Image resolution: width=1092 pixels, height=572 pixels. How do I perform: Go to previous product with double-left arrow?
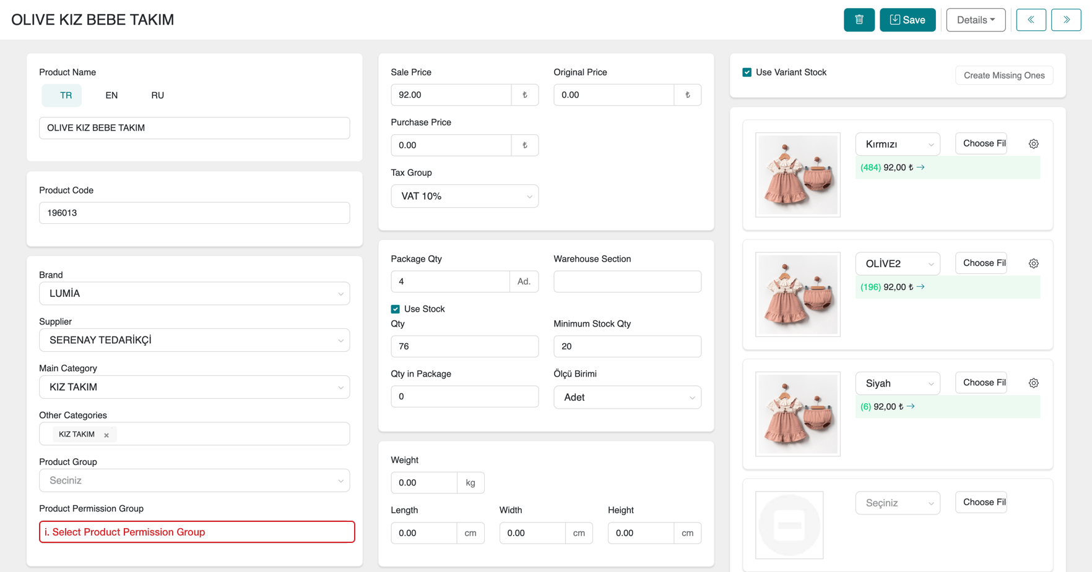[x=1031, y=20]
